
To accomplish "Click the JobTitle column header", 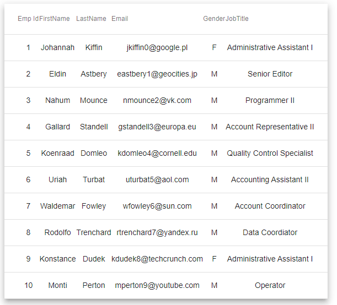I will [237, 19].
